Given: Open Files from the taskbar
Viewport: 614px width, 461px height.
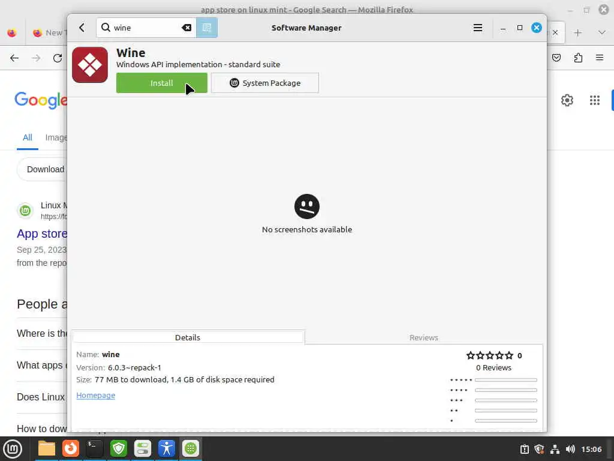Looking at the screenshot, I should point(47,448).
